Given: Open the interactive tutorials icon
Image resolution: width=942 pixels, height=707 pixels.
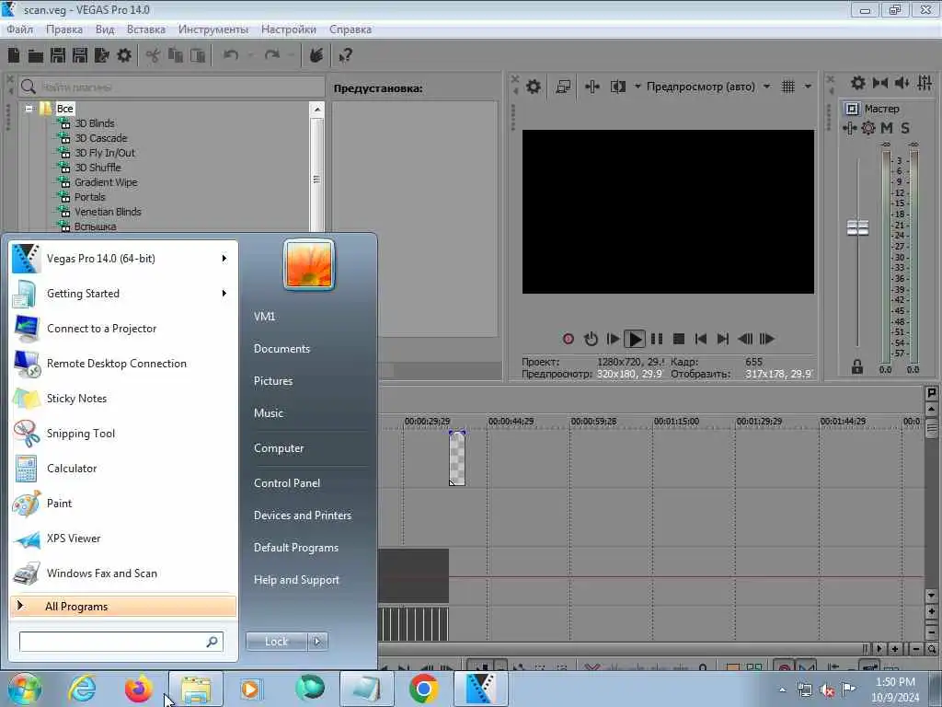Looking at the screenshot, I should pyautogui.click(x=316, y=56).
